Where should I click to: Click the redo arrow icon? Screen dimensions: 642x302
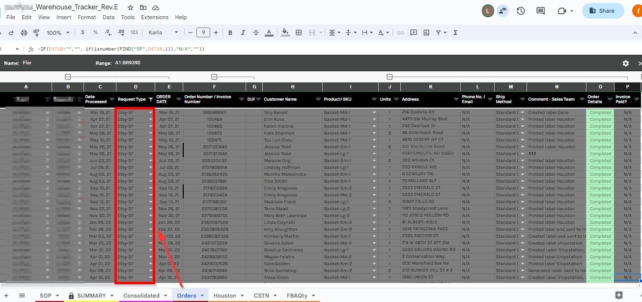pyautogui.click(x=11, y=33)
